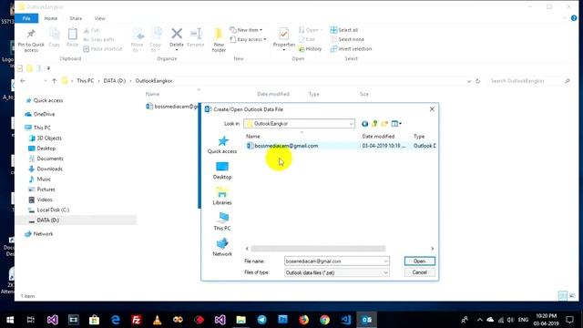Close the Create/Open Outlook Data File dialog
Screen dimensions: 583x328
click(x=432, y=109)
